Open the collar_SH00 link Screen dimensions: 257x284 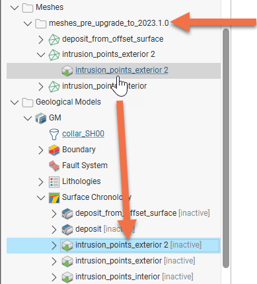[x=83, y=134]
